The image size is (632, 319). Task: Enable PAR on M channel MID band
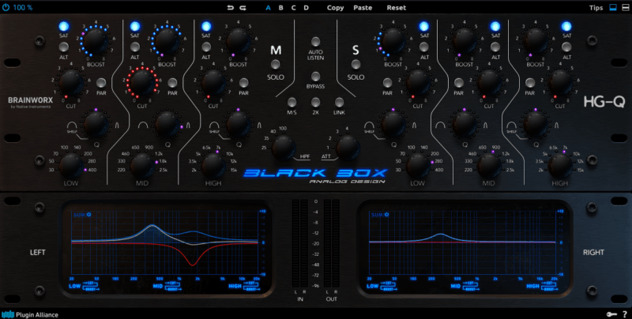coord(172,83)
